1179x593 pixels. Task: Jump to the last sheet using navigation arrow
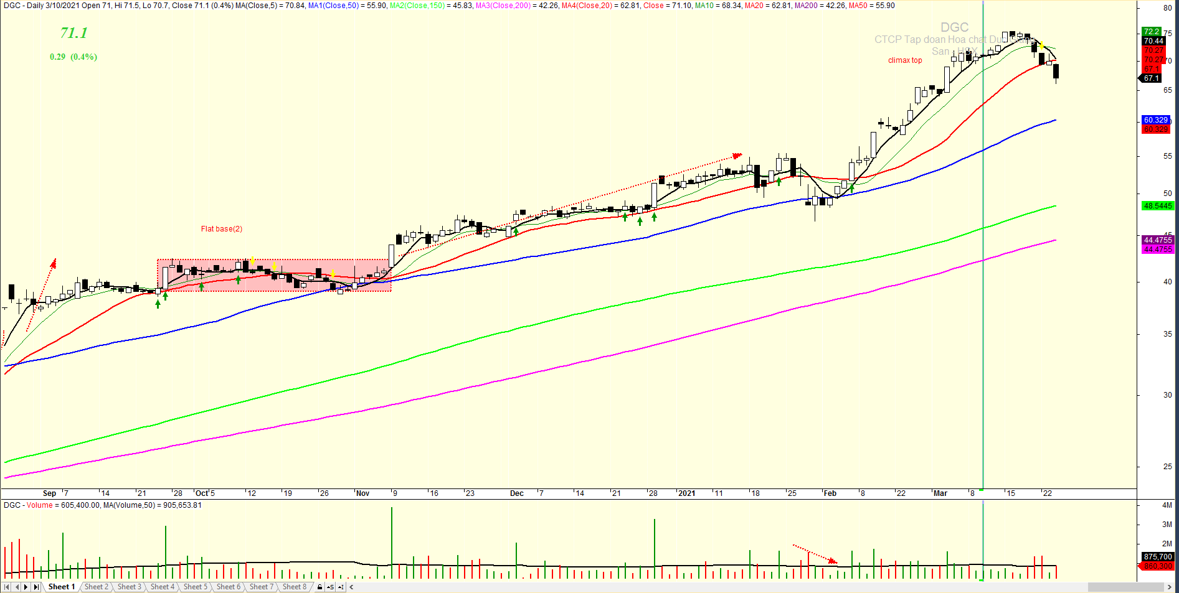pyautogui.click(x=36, y=587)
